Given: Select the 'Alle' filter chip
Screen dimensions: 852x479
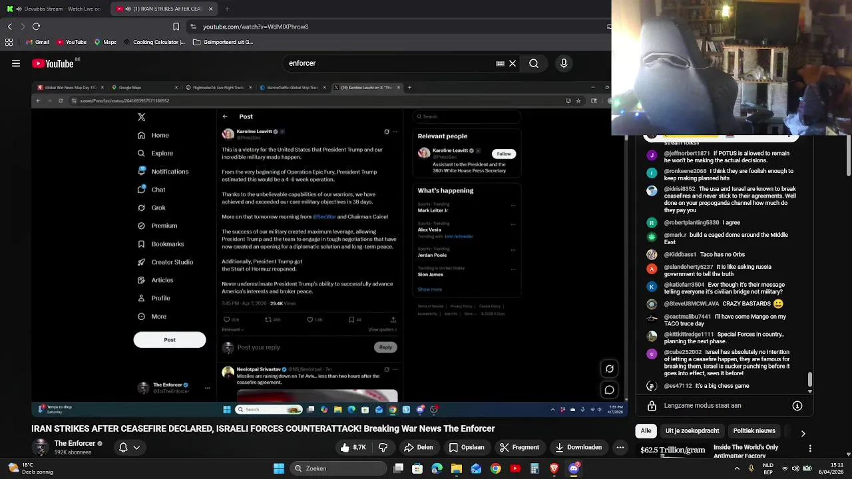Looking at the screenshot, I should tap(646, 430).
